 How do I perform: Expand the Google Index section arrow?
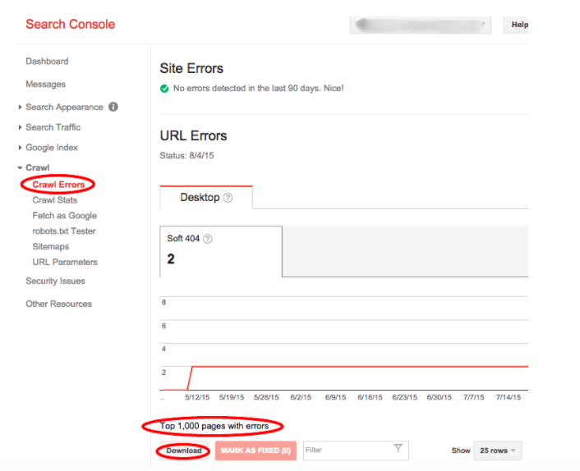pyautogui.click(x=20, y=148)
